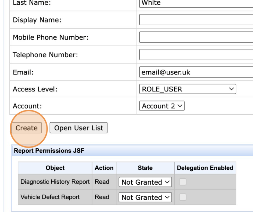Click the Delegation Enabled column header
Screen dimensions: 253x212
(x=205, y=168)
